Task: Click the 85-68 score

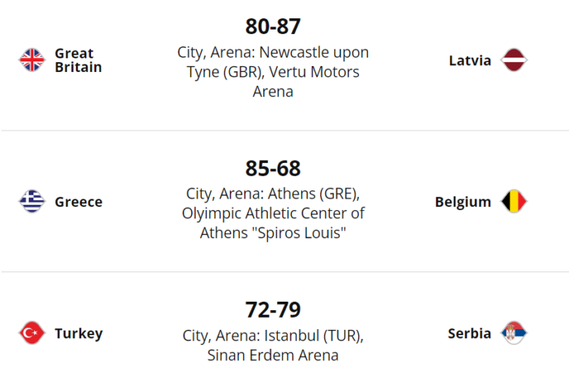Action: pyautogui.click(x=273, y=168)
